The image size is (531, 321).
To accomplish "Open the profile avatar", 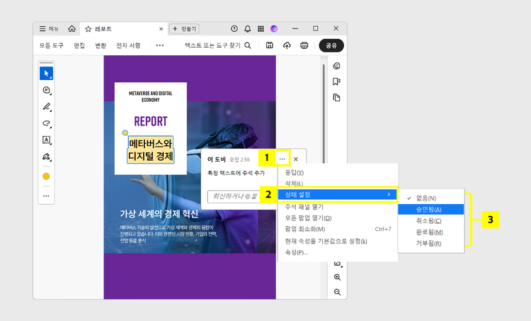I will [274, 29].
